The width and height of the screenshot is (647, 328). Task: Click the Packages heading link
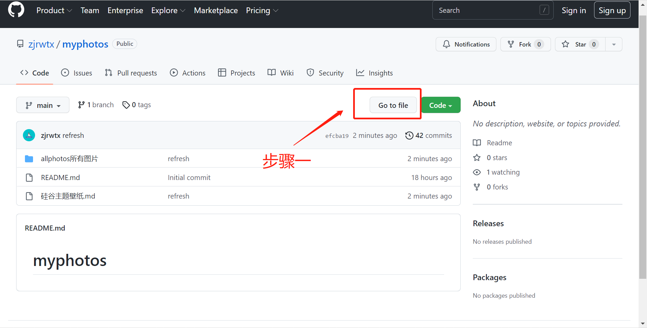coord(489,277)
